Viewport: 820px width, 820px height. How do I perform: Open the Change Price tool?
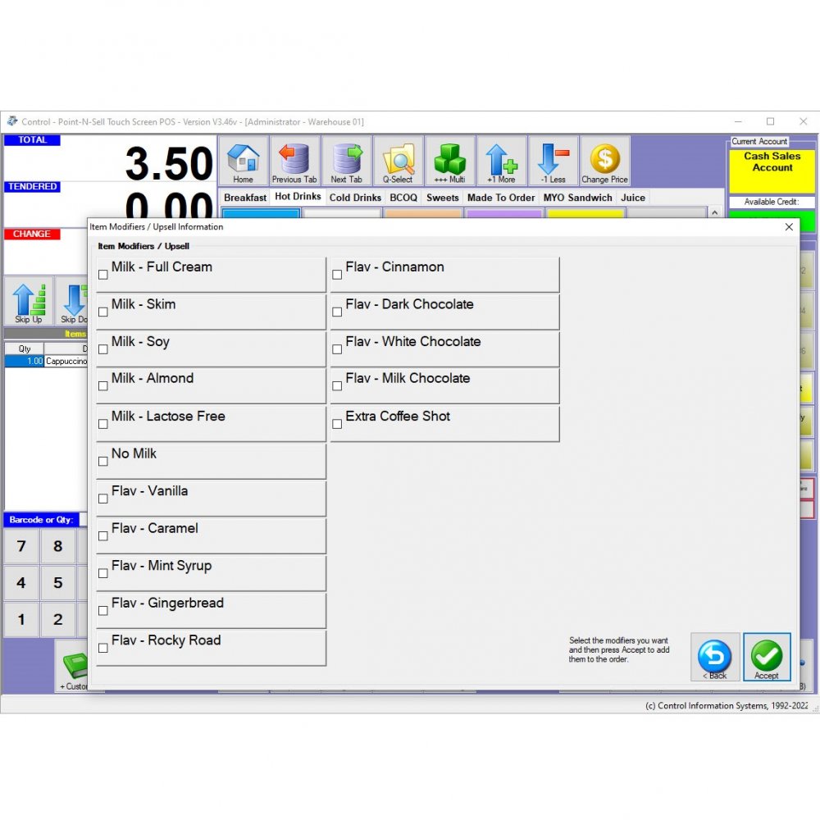click(604, 161)
